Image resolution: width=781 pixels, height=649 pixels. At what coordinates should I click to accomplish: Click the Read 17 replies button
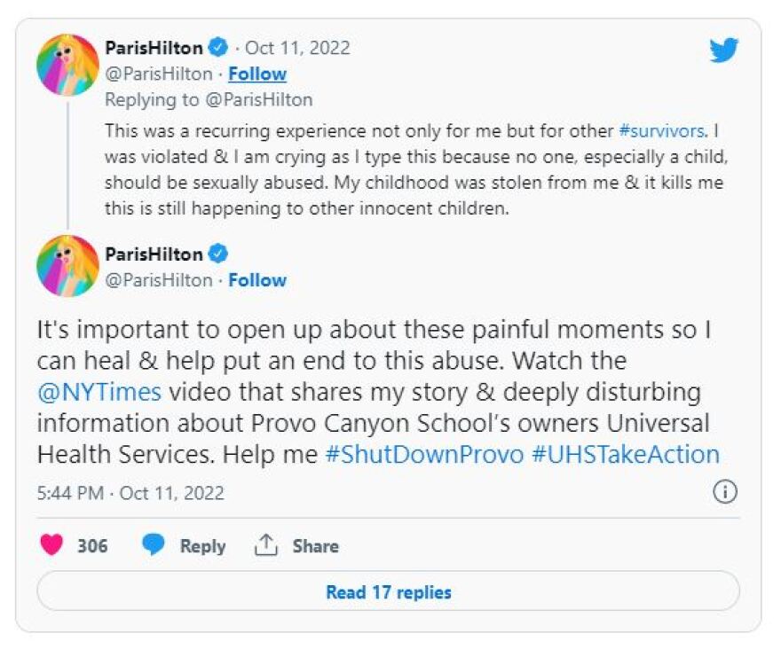(388, 591)
